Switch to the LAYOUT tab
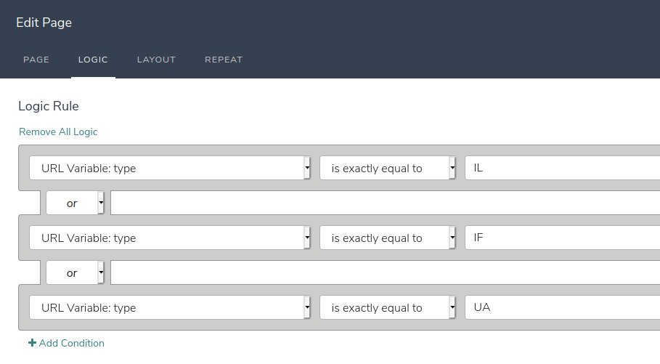Screen dimensions: 660x364 (156, 60)
